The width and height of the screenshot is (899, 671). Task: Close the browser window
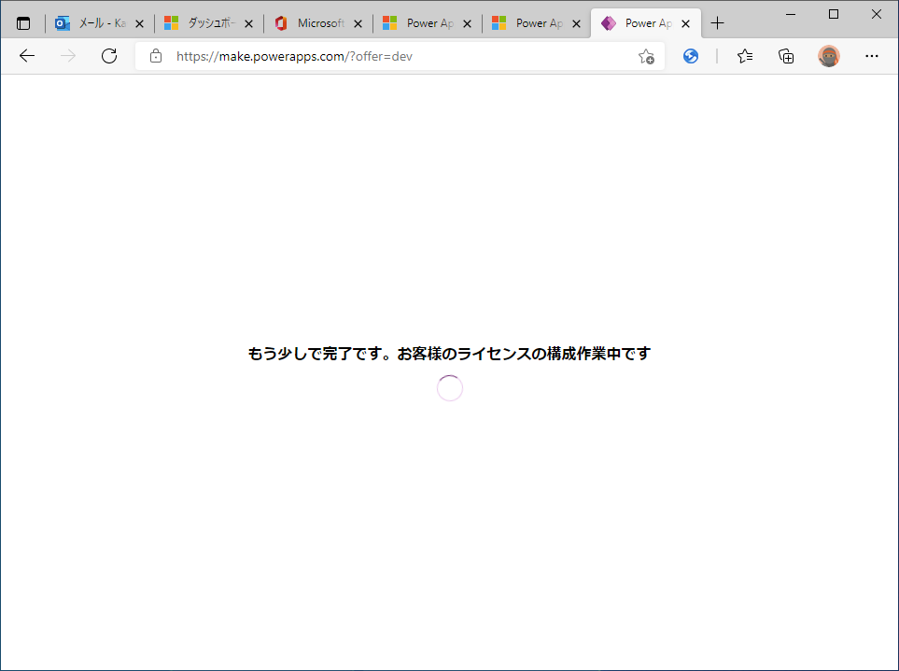pos(877,14)
